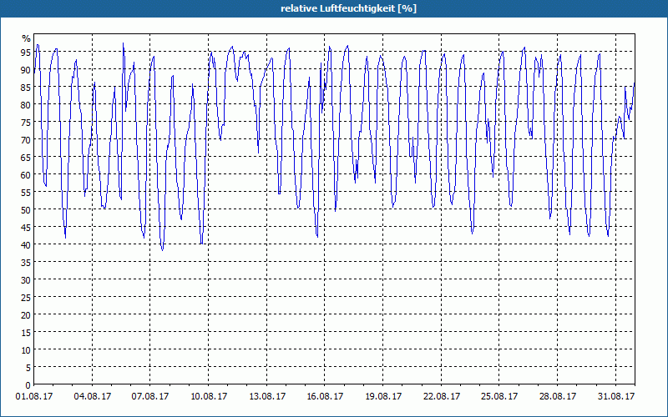Choose the 22.08.17 x-axis date
The image size is (668, 417).
(442, 397)
